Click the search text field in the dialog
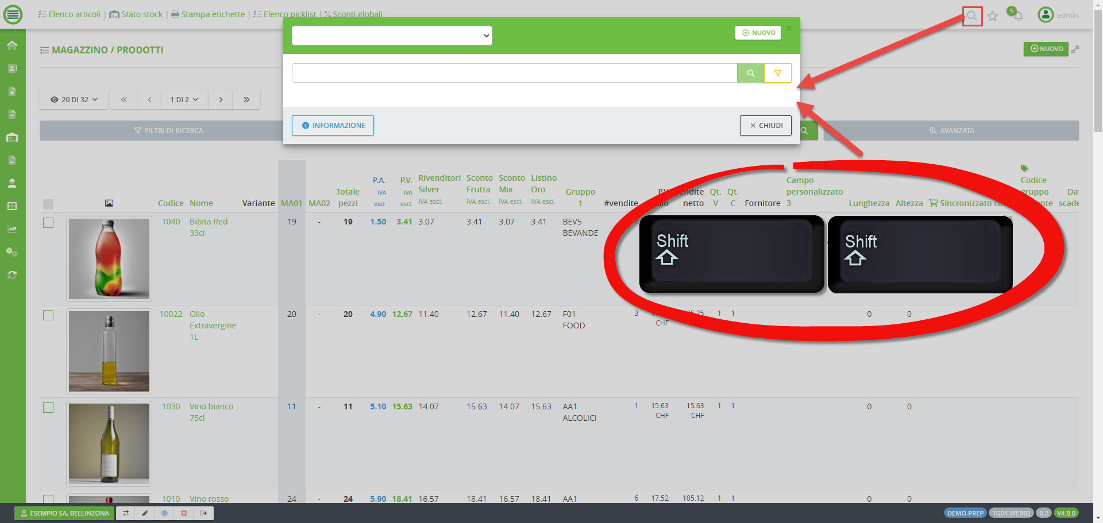1103x523 pixels. 514,73
